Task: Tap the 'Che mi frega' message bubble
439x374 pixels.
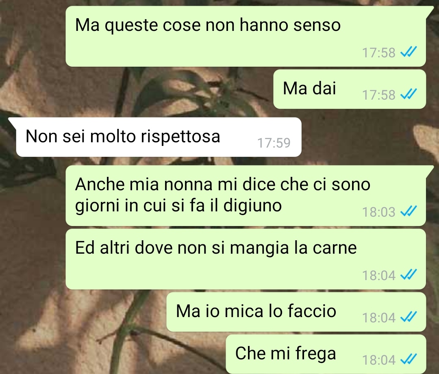Action: [326, 354]
